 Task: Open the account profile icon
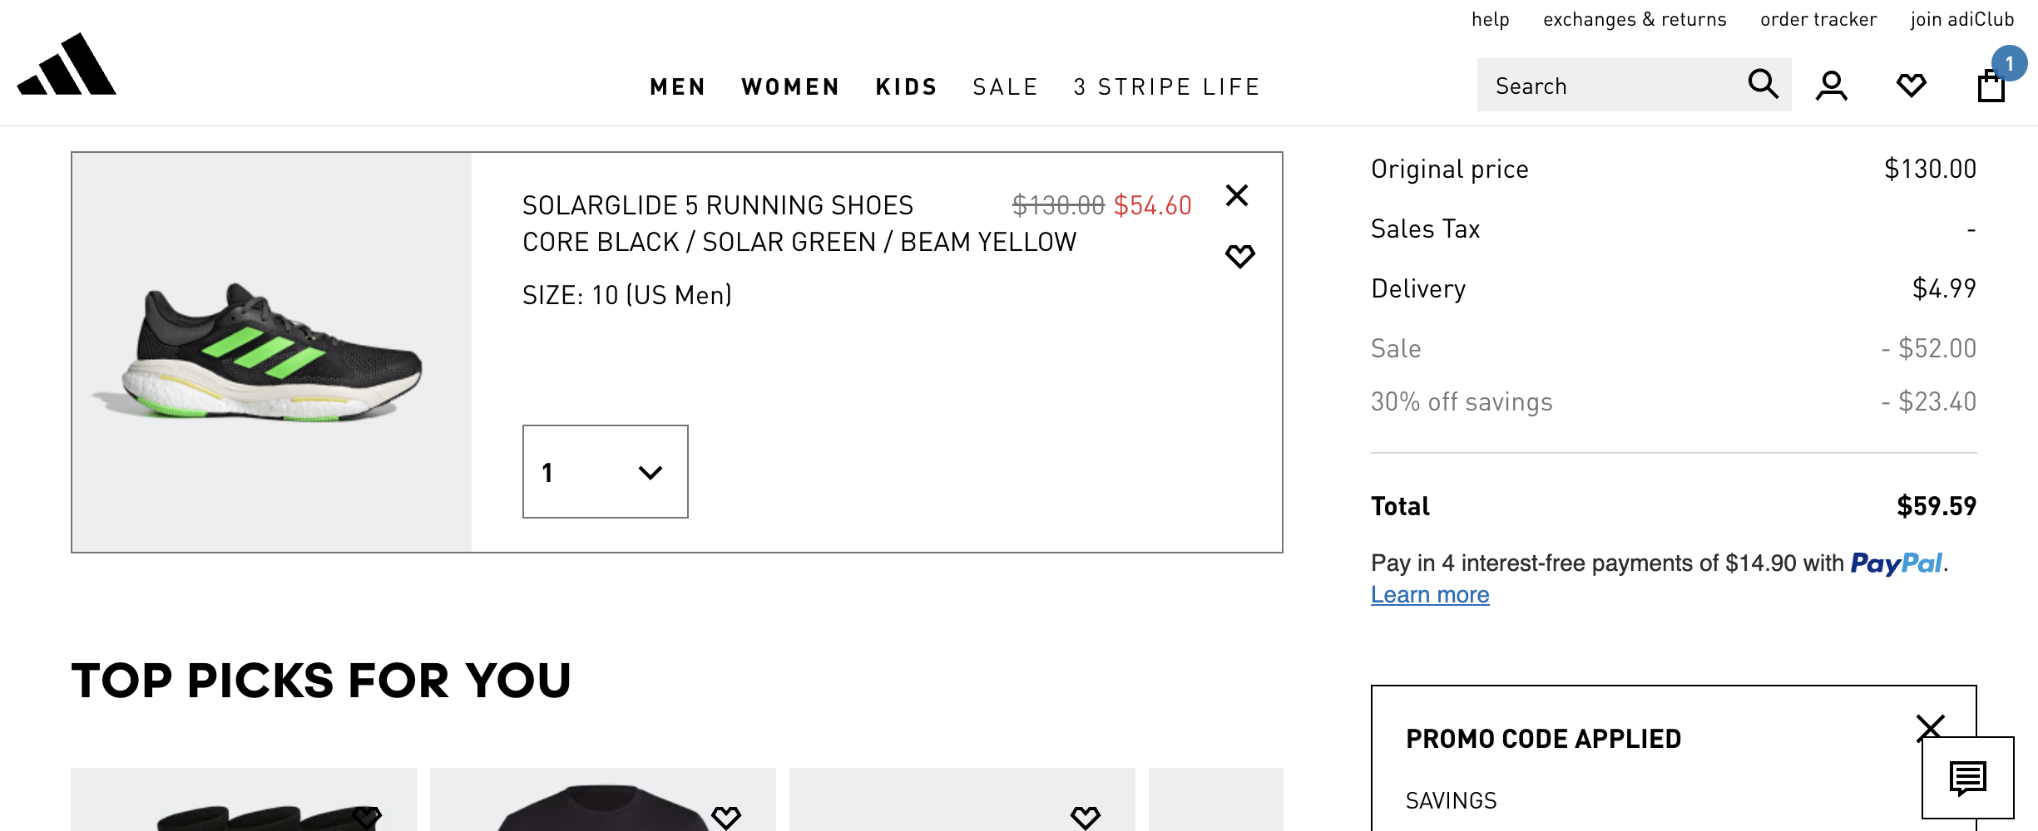(x=1830, y=84)
